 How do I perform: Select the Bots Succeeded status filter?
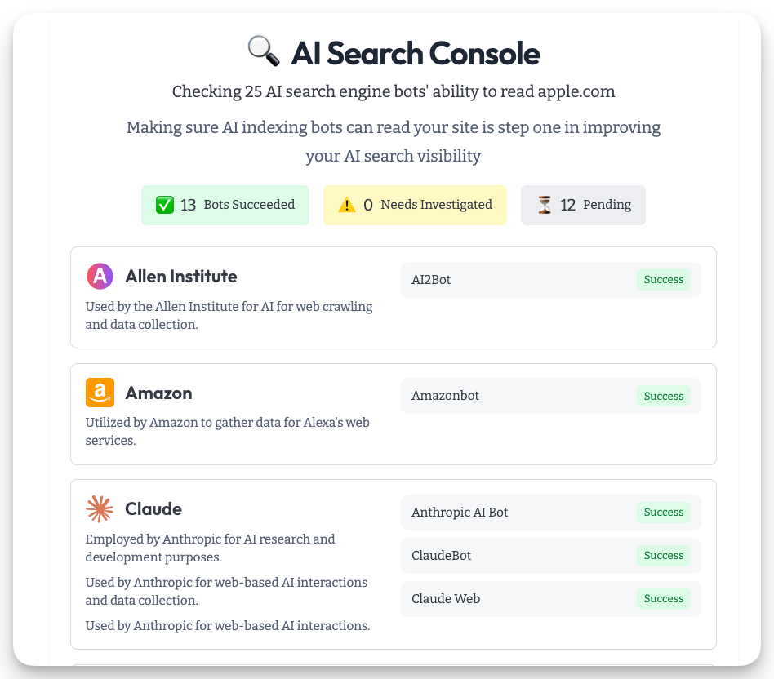click(225, 205)
